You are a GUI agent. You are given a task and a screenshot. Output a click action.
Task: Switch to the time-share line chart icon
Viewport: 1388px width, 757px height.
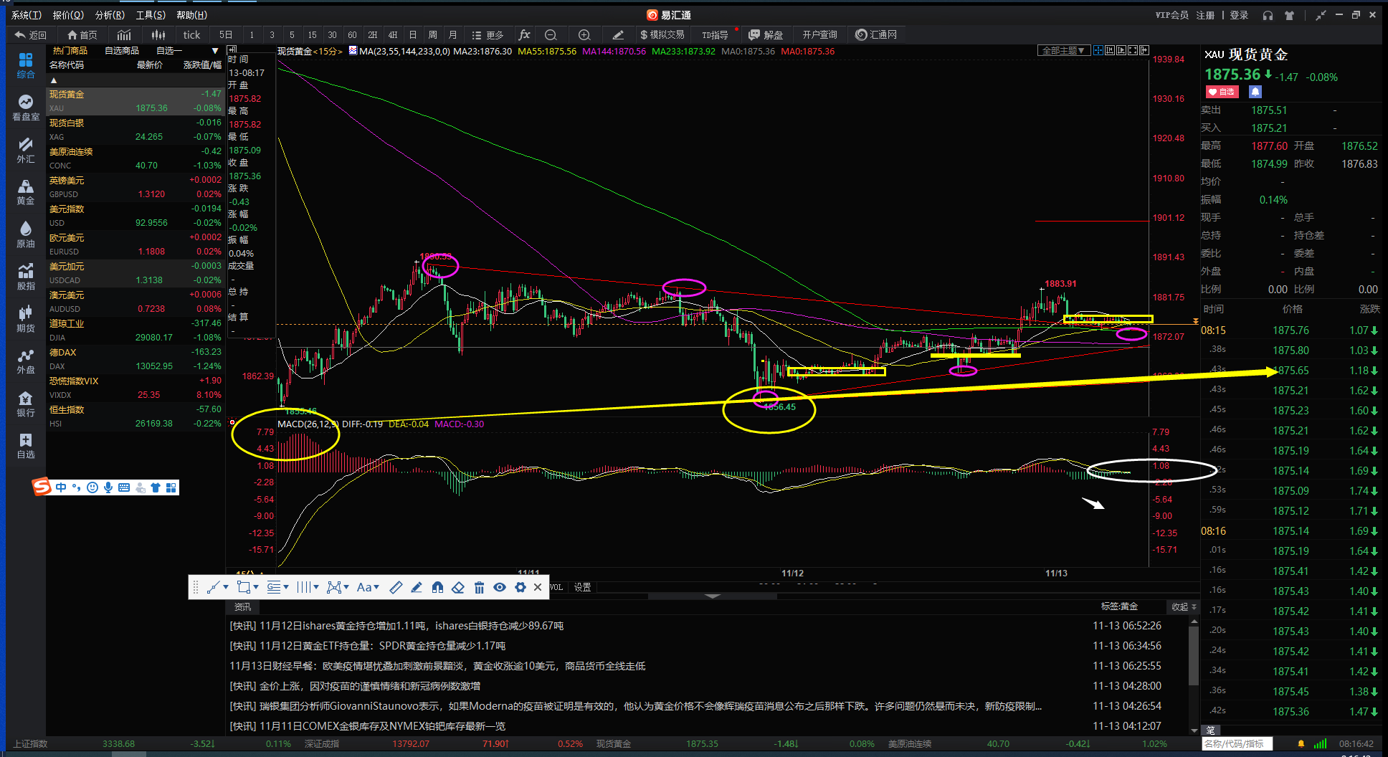tap(124, 34)
